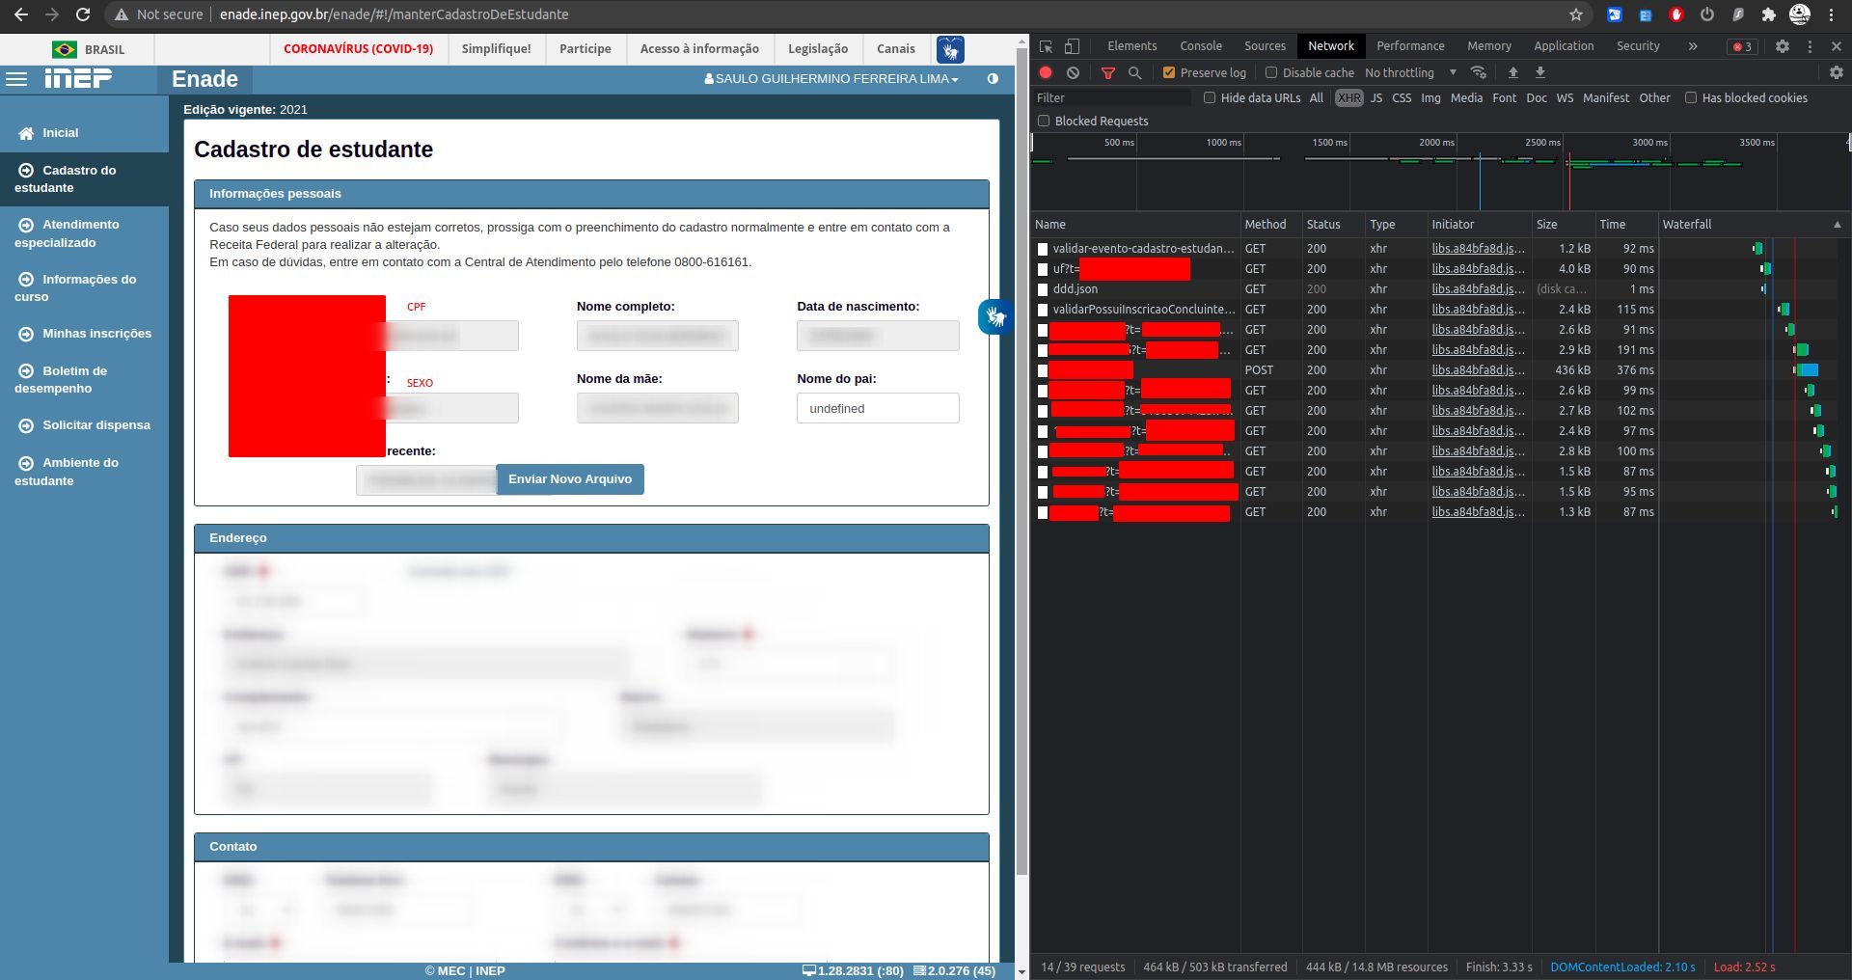Viewport: 1852px width, 980px height.
Task: Open the Application tab in DevTools
Action: tap(1564, 46)
